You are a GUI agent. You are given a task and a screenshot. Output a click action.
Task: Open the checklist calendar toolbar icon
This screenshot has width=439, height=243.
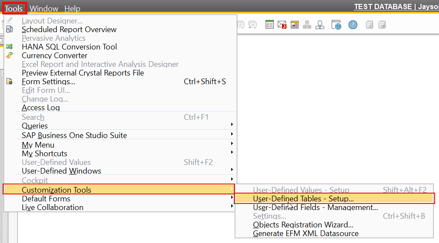[269, 25]
